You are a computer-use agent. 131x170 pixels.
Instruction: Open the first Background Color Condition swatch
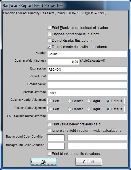[56, 138]
